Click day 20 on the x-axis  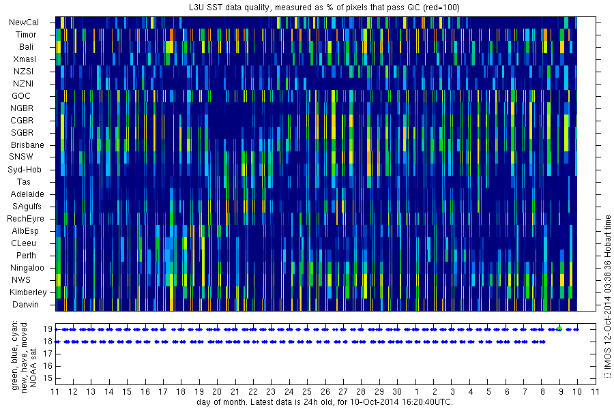click(x=217, y=392)
